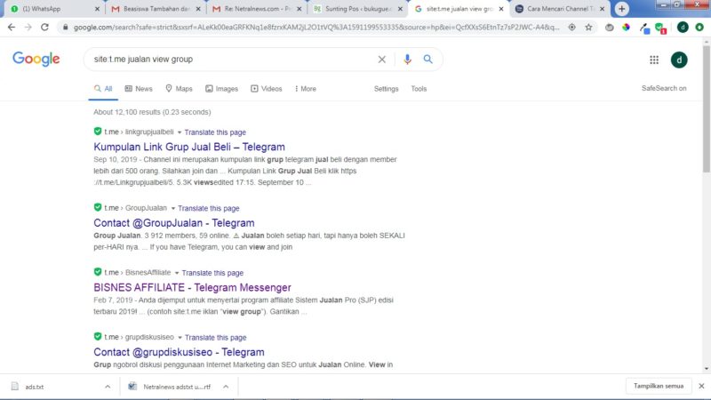Translate the BisnesAffiliate result page

(x=212, y=273)
